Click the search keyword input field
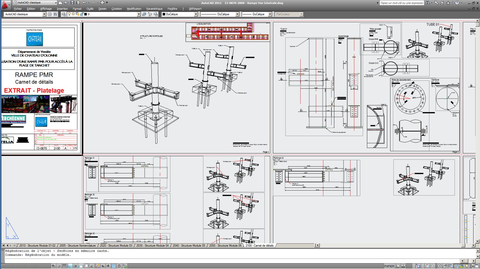This screenshot has width=480, height=269. [402, 3]
